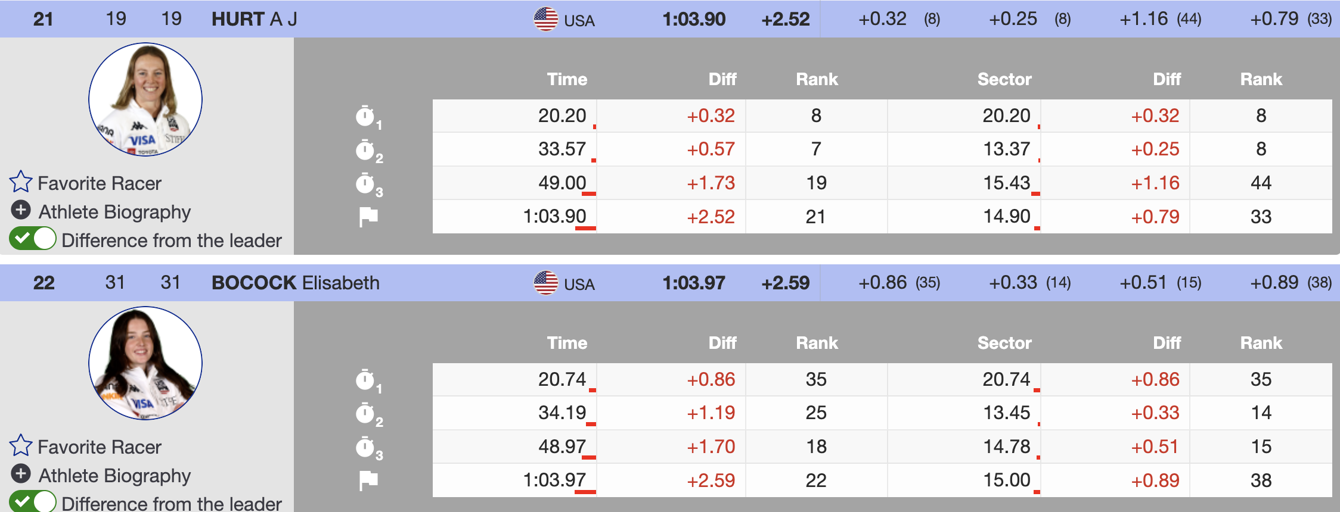
Task: Click the Favorite Racer label under Bocock
Action: click(100, 447)
